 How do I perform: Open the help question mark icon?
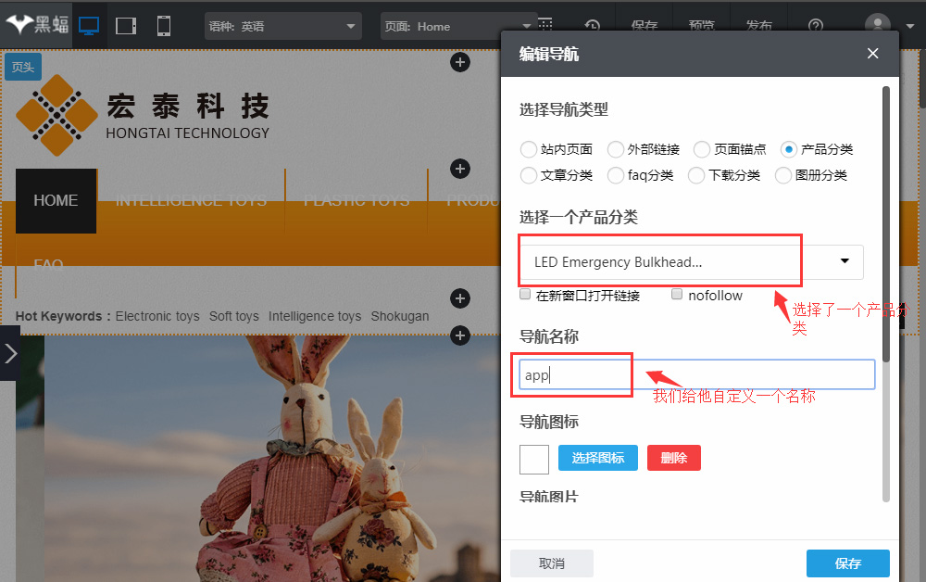tap(816, 26)
